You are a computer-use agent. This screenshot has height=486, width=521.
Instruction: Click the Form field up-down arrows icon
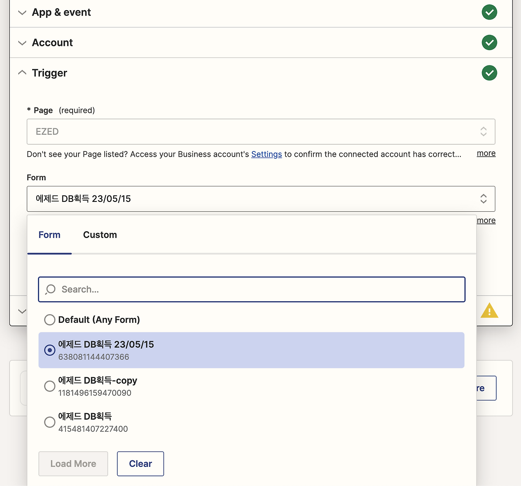click(483, 199)
